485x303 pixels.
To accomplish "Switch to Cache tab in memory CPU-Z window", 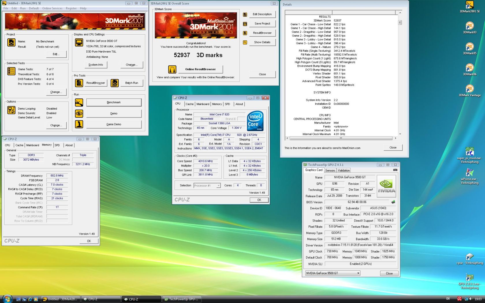I will (19, 145).
